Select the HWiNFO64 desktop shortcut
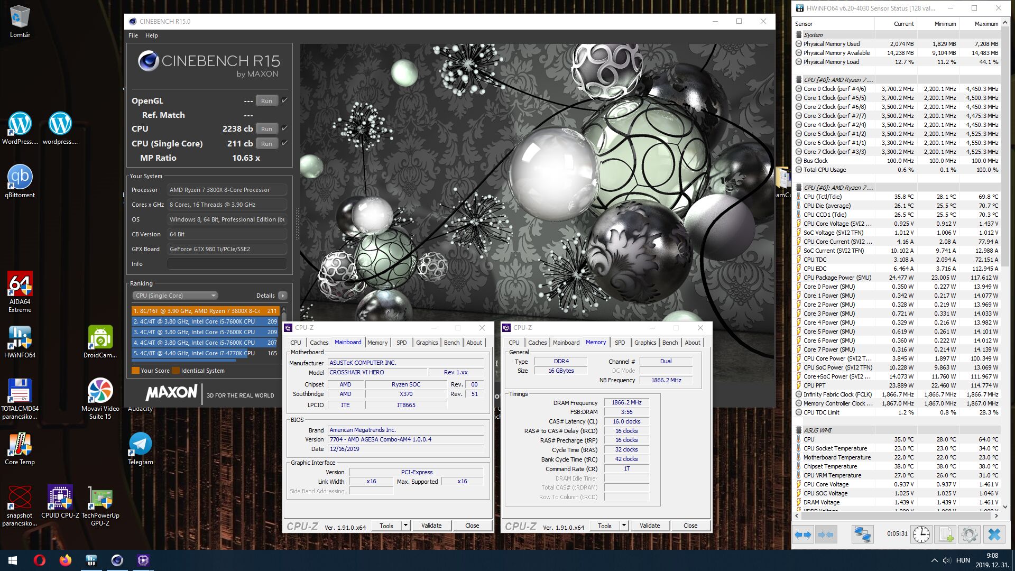Image resolution: width=1015 pixels, height=571 pixels. click(x=20, y=342)
